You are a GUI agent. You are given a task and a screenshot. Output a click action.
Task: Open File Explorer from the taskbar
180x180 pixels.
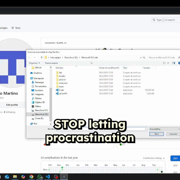click(15, 176)
